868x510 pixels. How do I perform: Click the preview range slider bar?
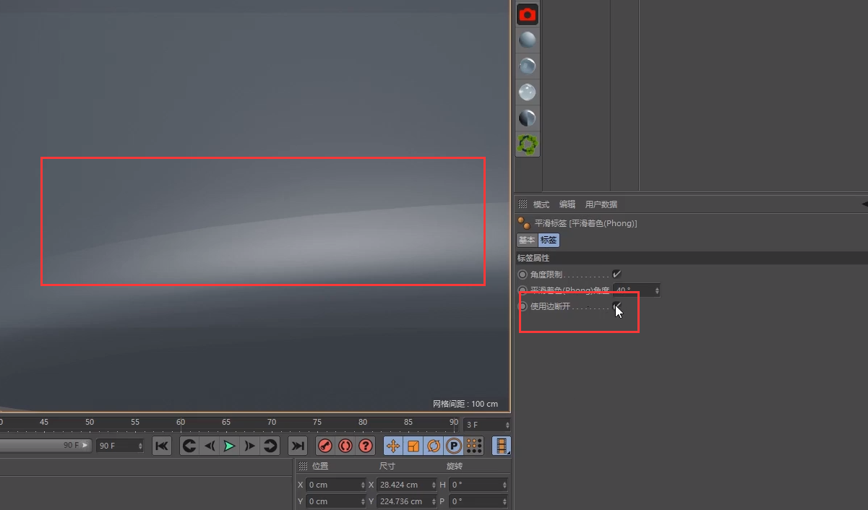coord(46,446)
